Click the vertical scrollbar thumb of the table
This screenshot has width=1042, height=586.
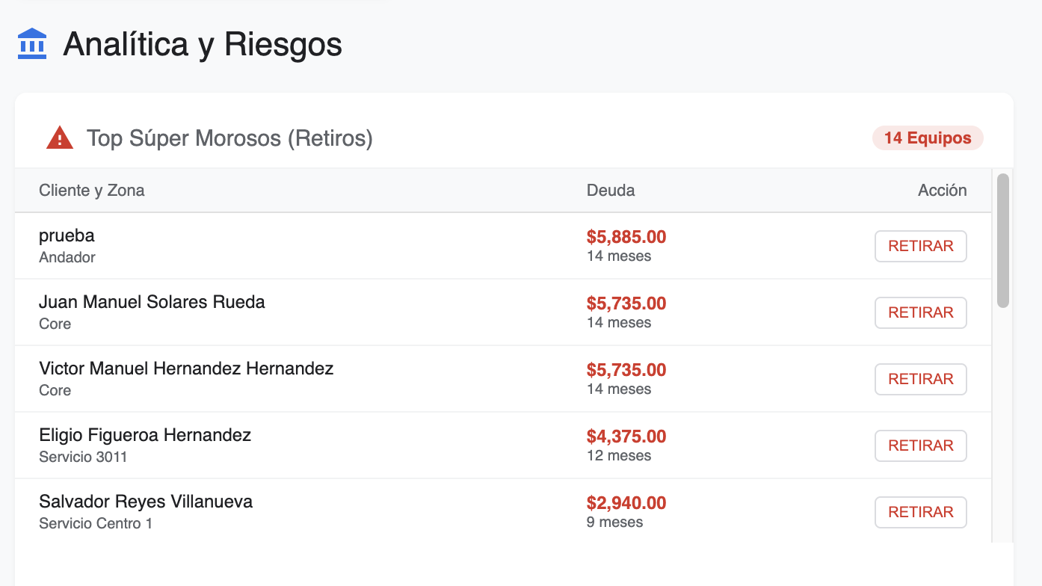click(x=1003, y=240)
